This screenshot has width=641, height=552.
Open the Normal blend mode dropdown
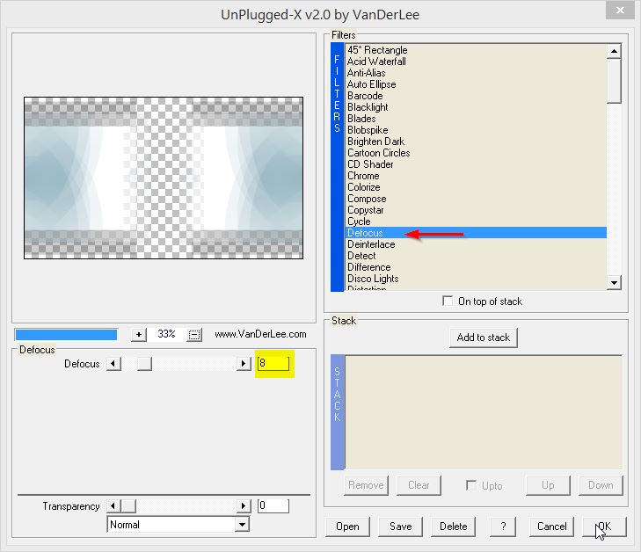coord(242,525)
